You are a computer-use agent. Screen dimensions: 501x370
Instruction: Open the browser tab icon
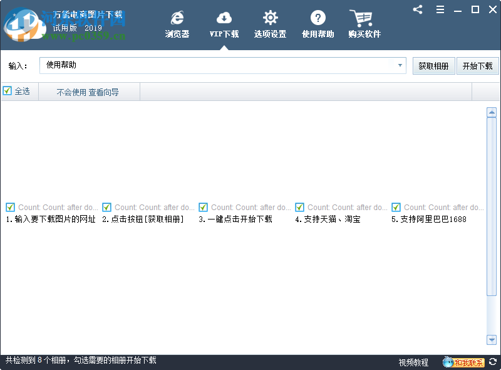[177, 18]
